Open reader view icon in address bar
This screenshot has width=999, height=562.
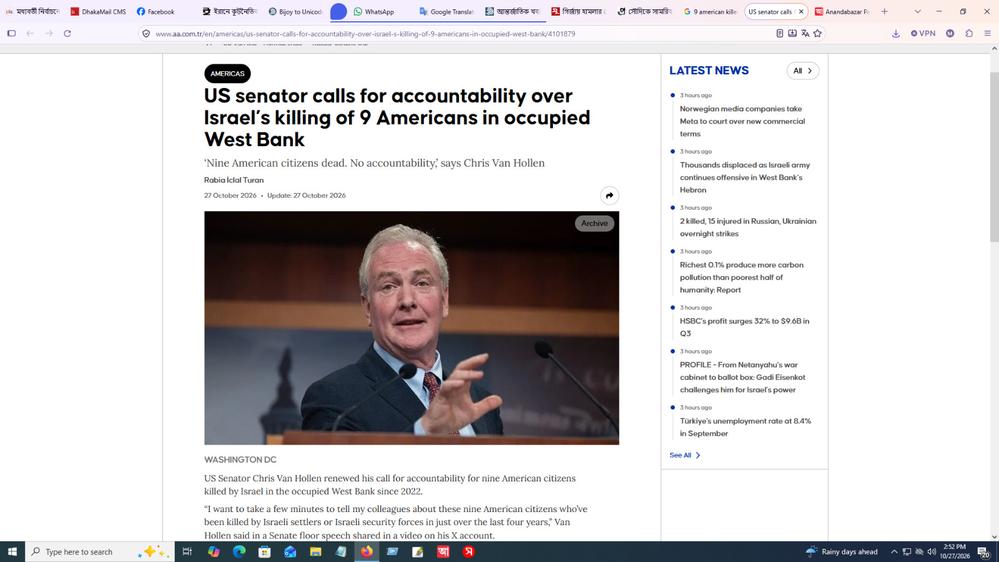tap(780, 34)
